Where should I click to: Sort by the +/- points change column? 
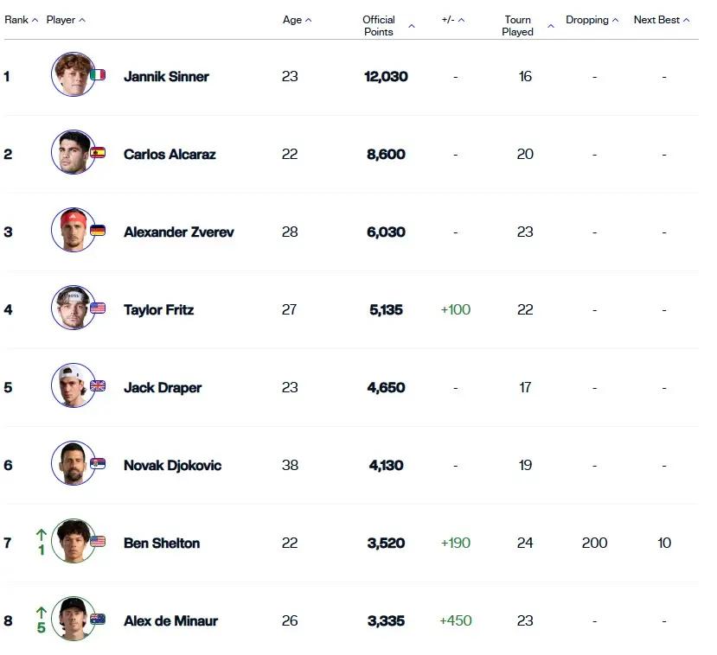pos(452,20)
